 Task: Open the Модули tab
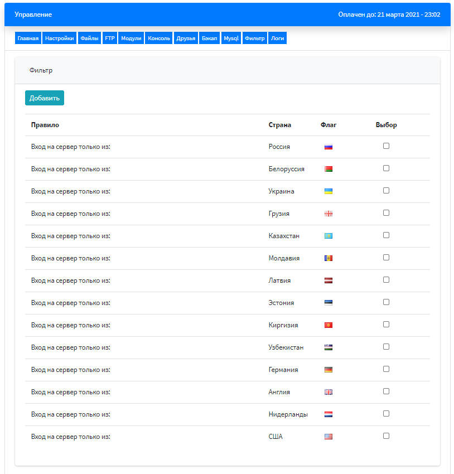click(131, 38)
